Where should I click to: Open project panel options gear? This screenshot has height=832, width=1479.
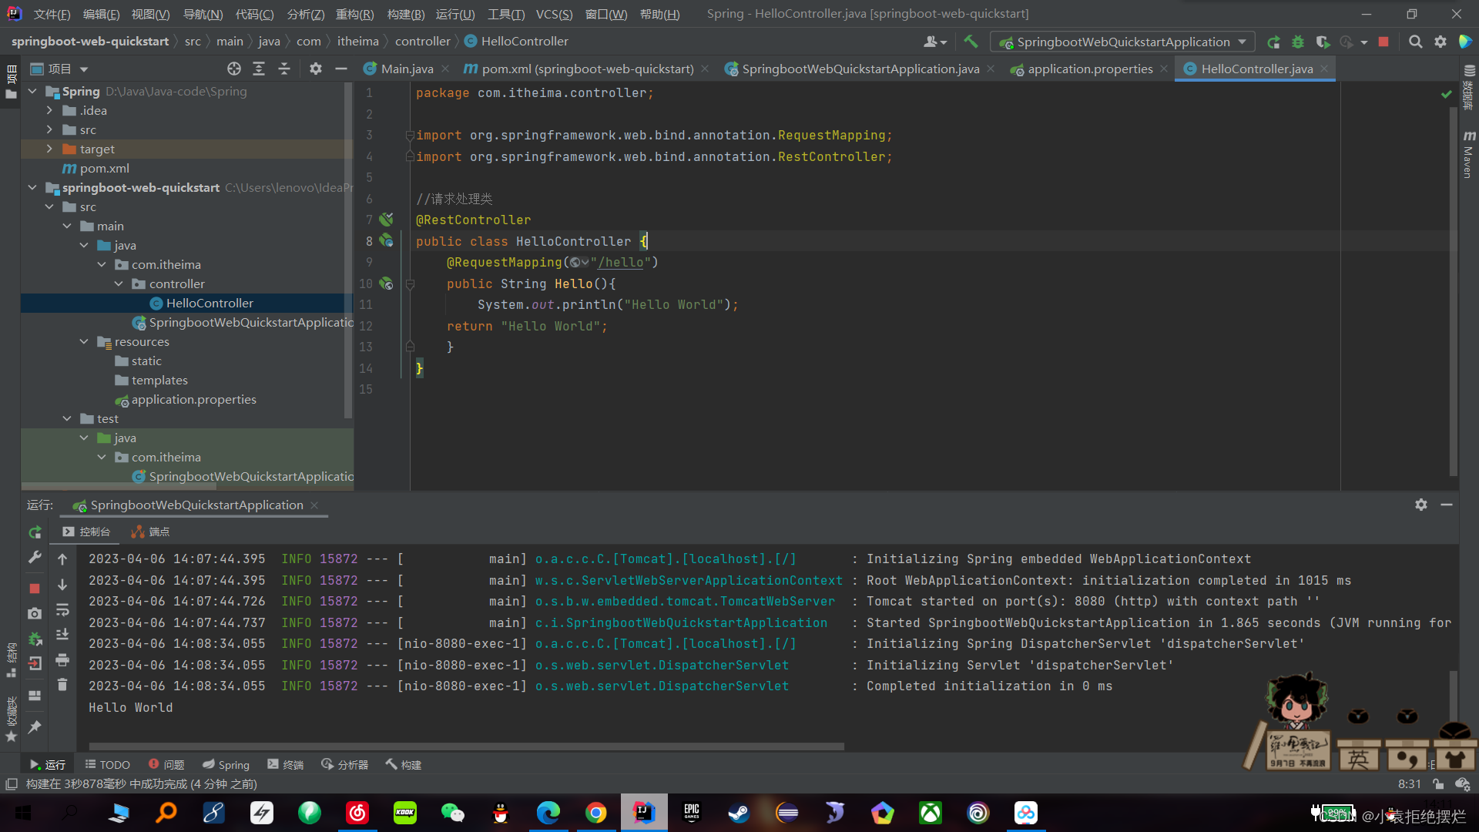(x=315, y=69)
